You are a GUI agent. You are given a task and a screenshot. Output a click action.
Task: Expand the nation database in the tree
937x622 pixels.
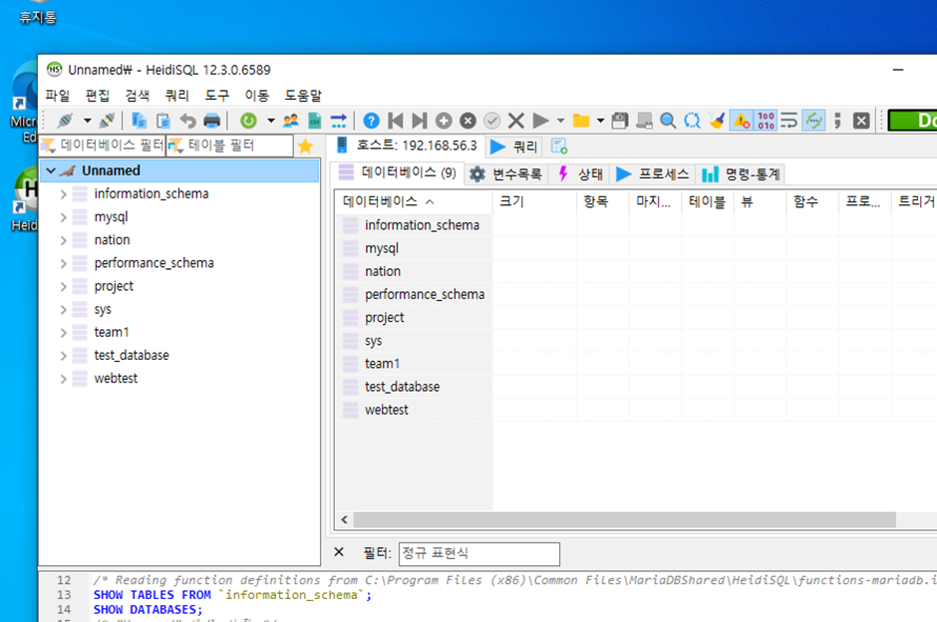coord(64,240)
